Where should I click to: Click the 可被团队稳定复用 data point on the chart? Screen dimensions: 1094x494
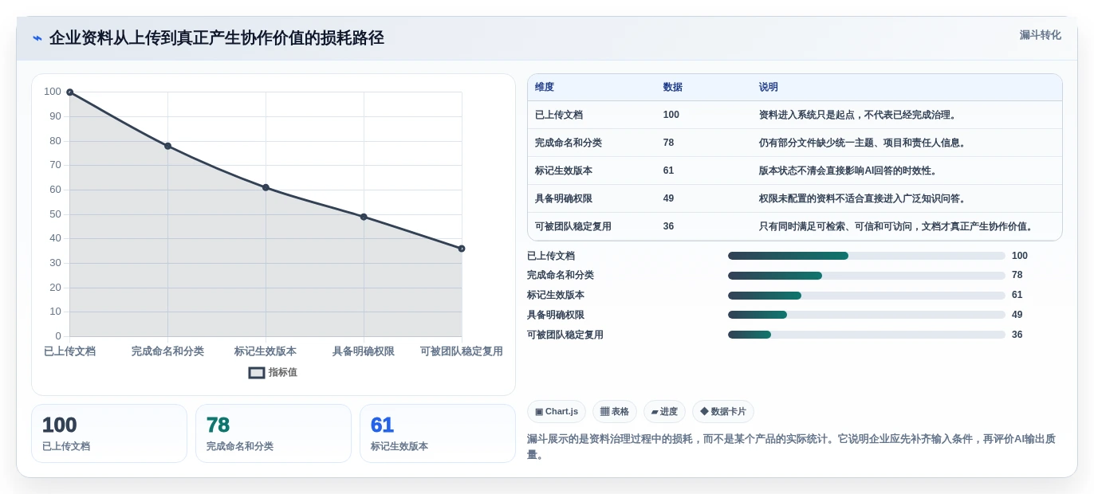(462, 249)
